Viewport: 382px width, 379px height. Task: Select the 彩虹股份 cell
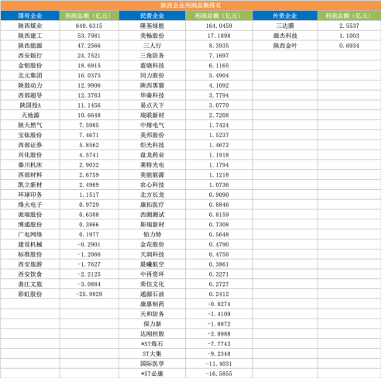coord(30,295)
